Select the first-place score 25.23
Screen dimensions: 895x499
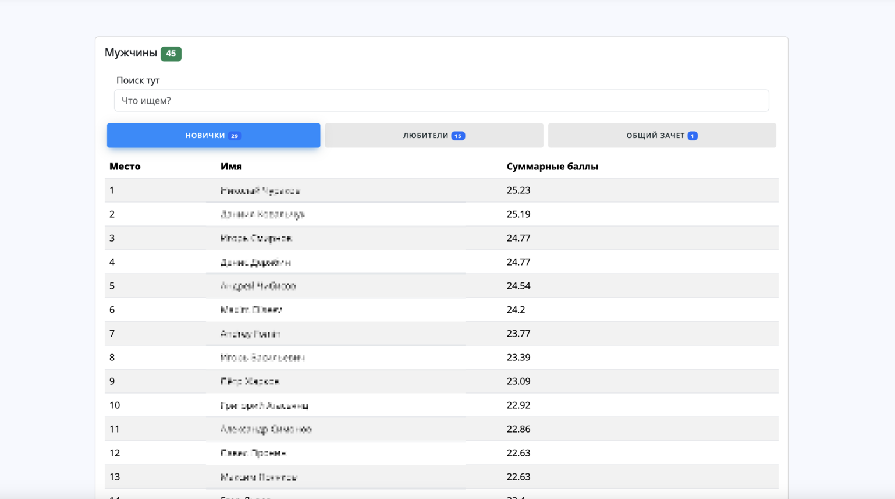518,190
